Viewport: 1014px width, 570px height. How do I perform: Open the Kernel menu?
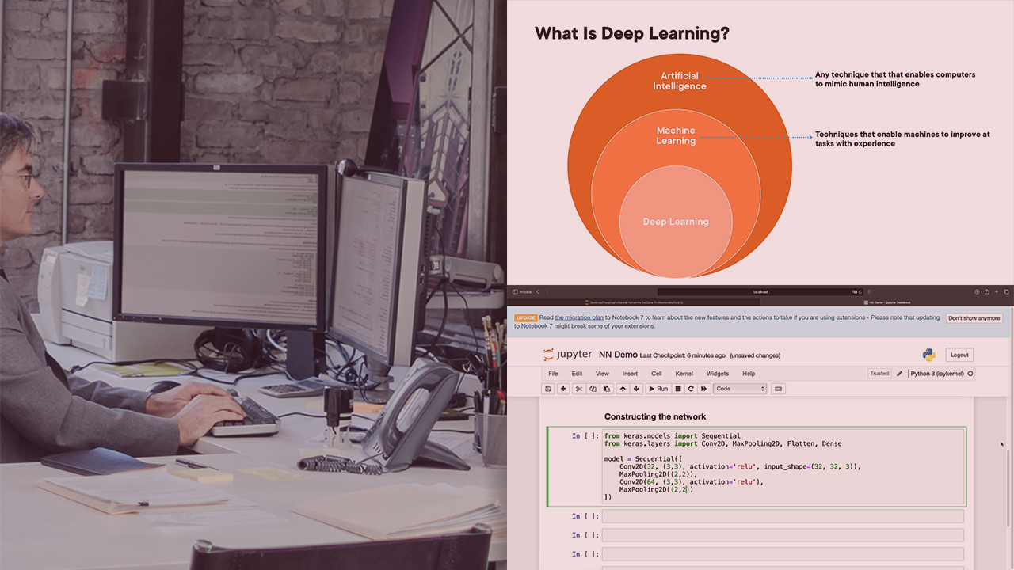click(684, 374)
